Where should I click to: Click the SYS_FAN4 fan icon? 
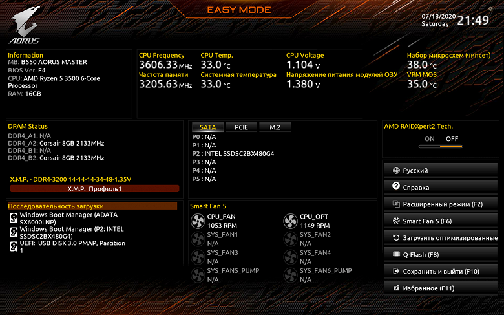coord(290,257)
